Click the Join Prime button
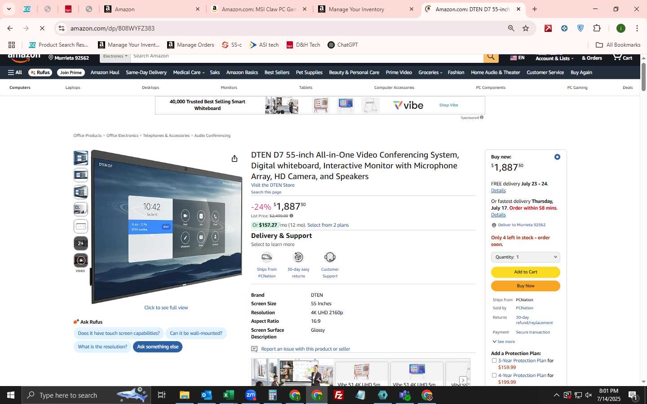 click(x=71, y=73)
